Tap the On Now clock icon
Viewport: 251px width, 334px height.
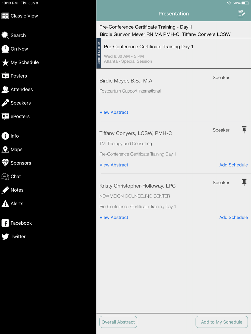point(5,49)
